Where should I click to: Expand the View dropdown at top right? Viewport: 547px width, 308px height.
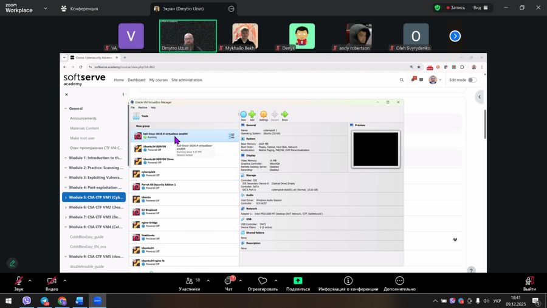click(481, 8)
